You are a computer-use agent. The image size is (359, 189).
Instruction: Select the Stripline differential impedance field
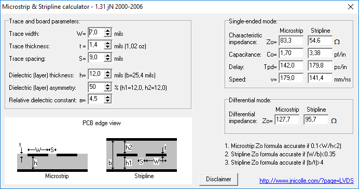pyautogui.click(x=316, y=119)
